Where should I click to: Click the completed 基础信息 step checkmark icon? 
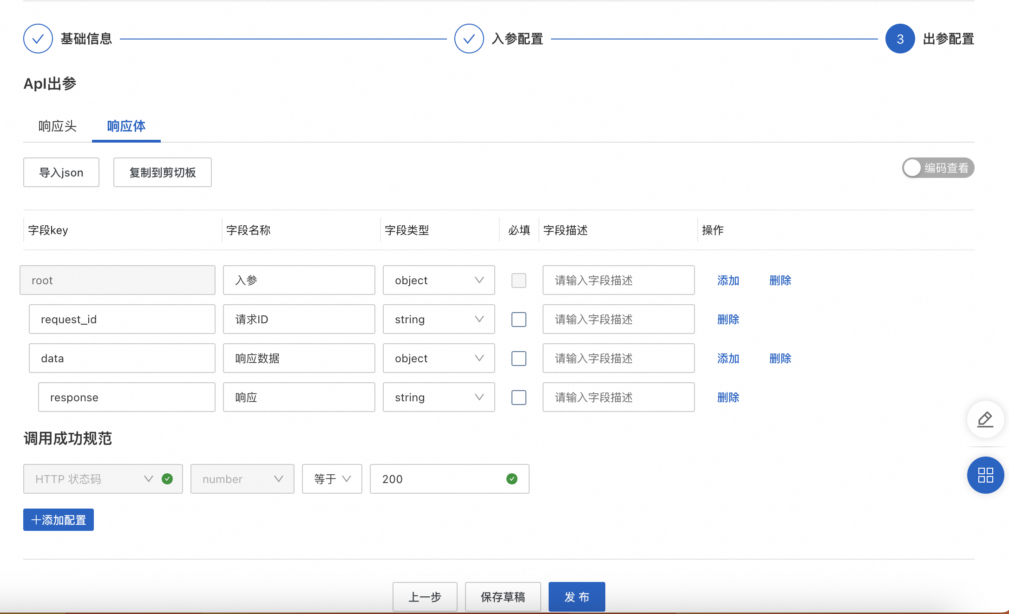point(38,39)
